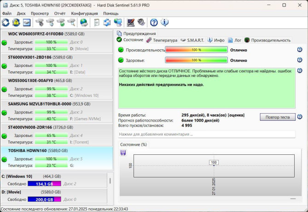308x212 pixels.
Task: Click the comment field to add a comment
Action: pyautogui.click(x=207, y=134)
